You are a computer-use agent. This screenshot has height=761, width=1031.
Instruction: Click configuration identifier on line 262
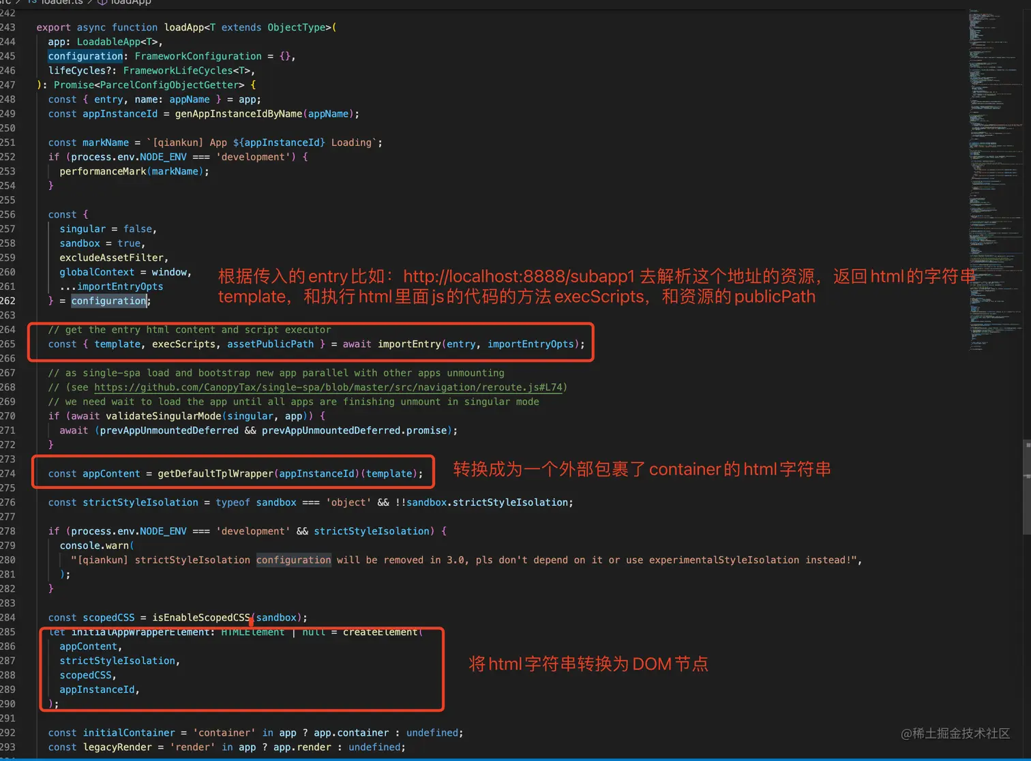pos(108,301)
